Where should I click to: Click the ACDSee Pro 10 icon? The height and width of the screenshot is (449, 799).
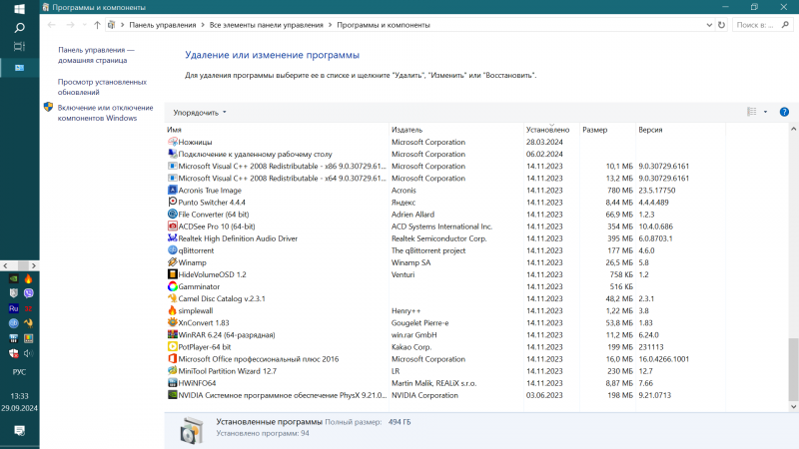coord(172,226)
